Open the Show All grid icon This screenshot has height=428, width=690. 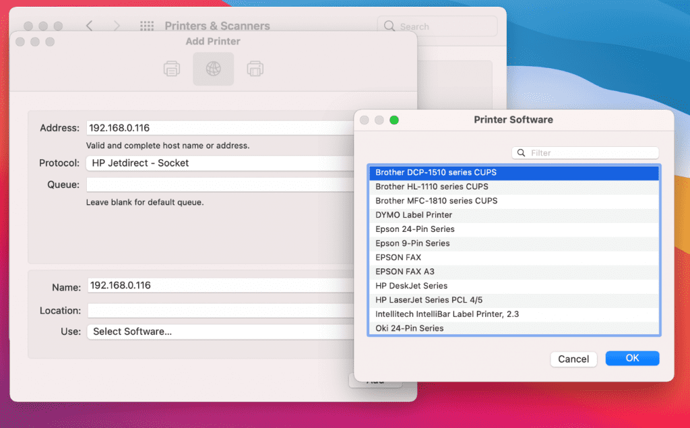(147, 26)
